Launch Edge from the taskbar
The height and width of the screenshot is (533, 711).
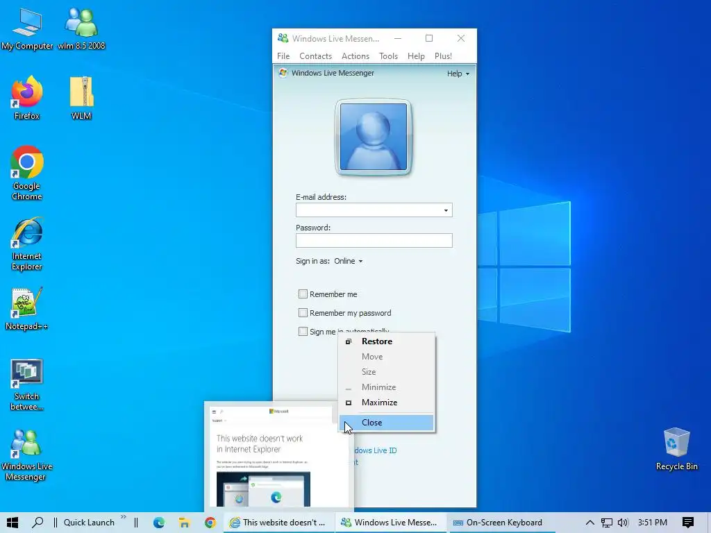[159, 523]
